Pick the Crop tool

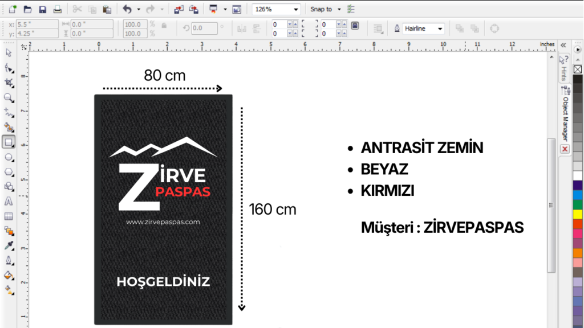pyautogui.click(x=9, y=83)
